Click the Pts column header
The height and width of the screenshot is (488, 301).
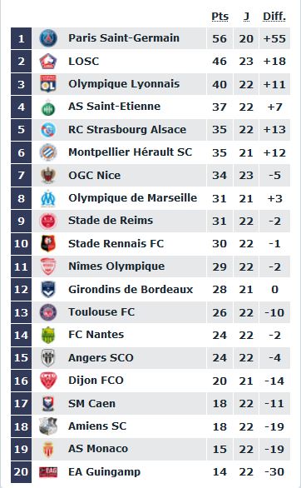[x=220, y=16]
